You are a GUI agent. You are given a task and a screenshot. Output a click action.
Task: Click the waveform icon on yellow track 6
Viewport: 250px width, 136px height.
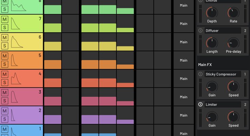[17, 42]
